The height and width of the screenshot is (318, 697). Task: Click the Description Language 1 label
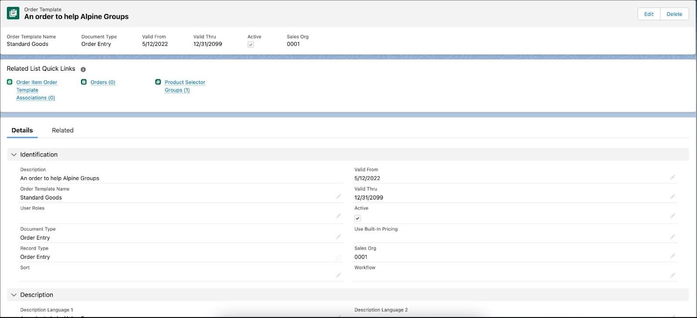click(47, 310)
